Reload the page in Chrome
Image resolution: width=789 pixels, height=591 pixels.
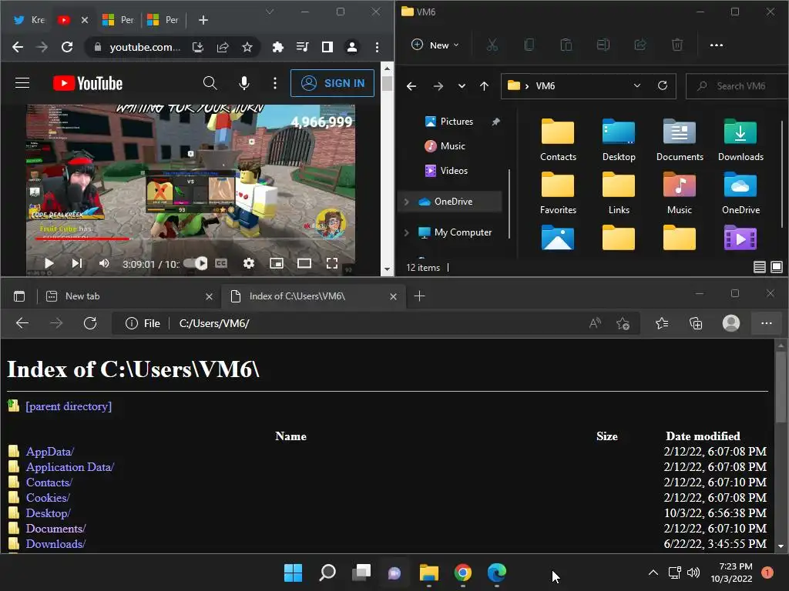point(67,47)
